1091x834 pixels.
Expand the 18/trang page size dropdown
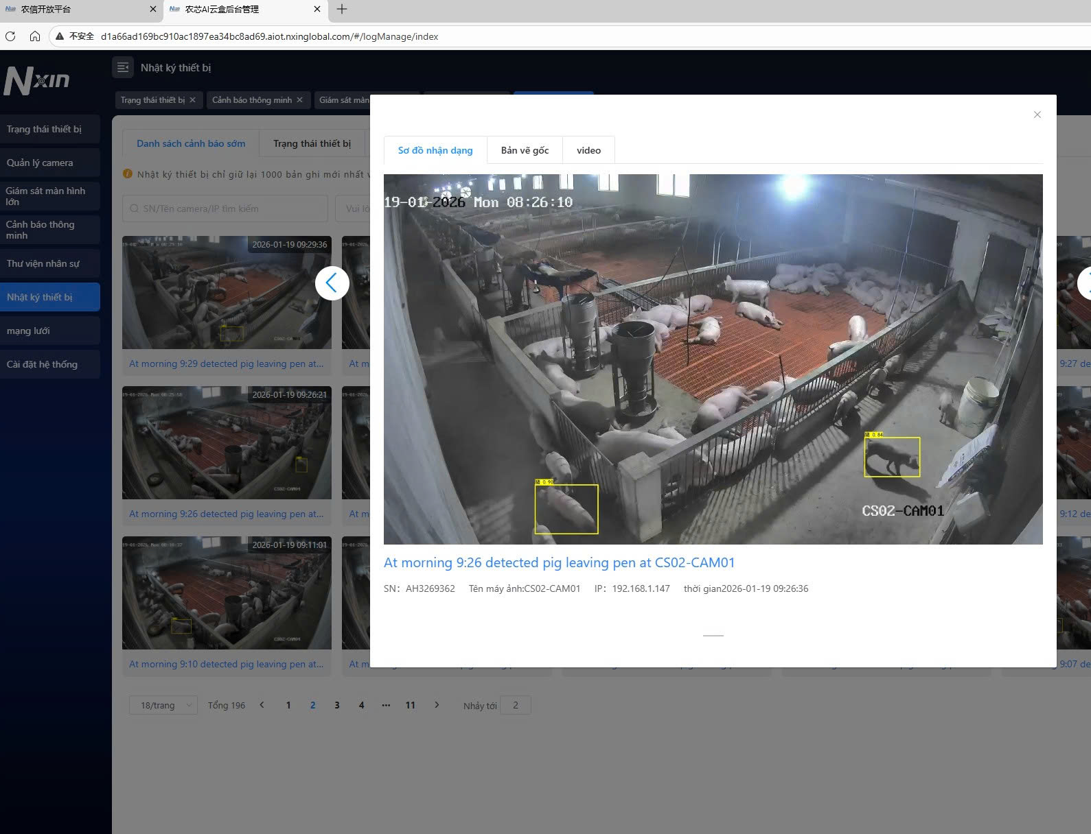163,705
